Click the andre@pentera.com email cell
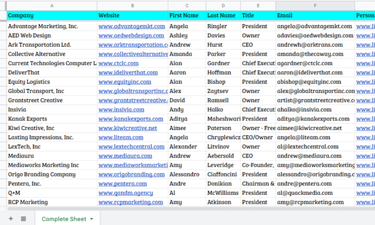The image size is (375, 225). 315,184
